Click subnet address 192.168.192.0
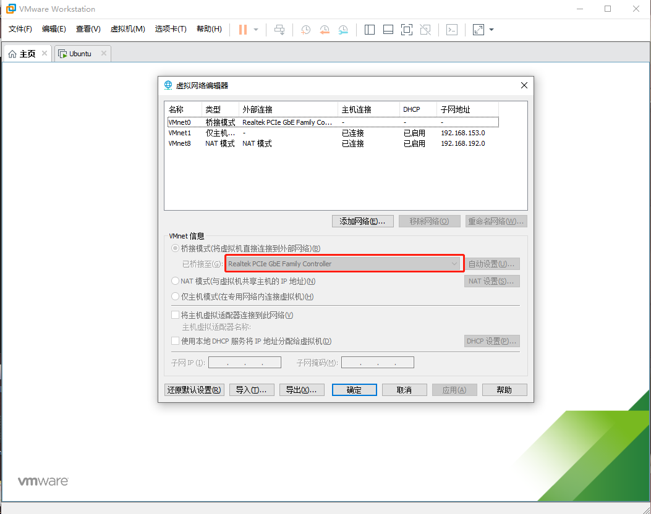 463,143
